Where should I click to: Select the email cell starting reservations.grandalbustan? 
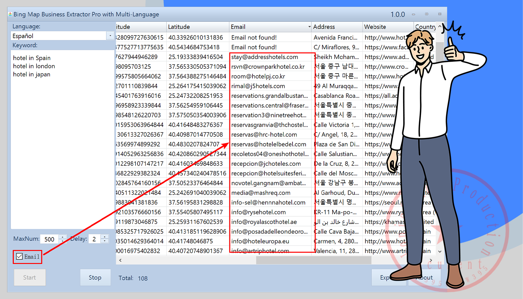270,96
